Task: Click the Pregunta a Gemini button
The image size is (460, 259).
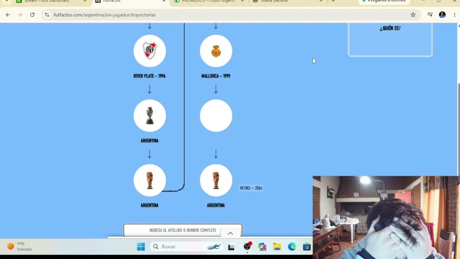Action: tap(384, 1)
